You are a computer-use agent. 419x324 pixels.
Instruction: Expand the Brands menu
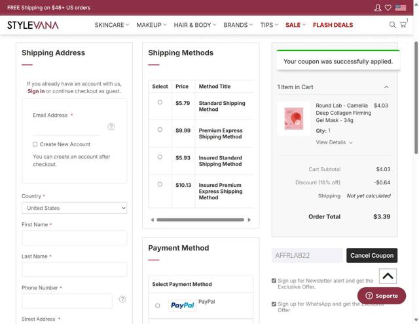[x=238, y=25]
